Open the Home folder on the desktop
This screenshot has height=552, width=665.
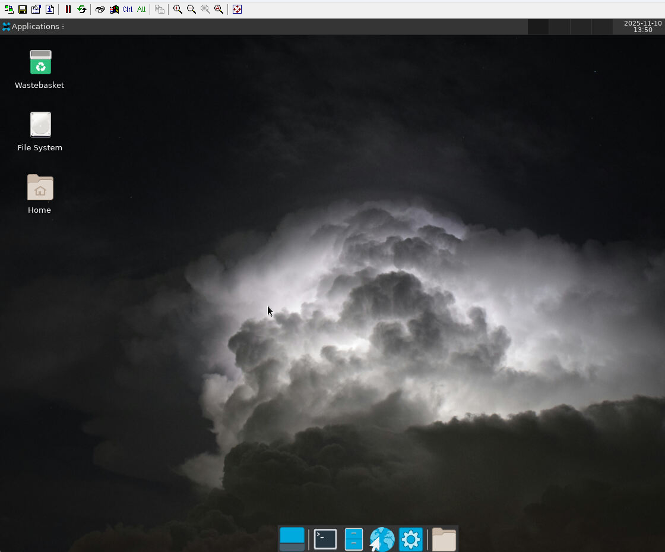(x=39, y=189)
